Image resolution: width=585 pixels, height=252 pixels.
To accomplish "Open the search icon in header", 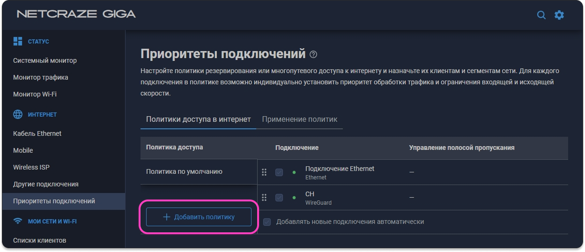I will pyautogui.click(x=541, y=15).
